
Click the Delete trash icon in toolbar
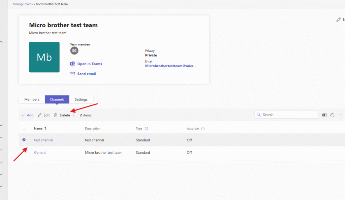56,115
